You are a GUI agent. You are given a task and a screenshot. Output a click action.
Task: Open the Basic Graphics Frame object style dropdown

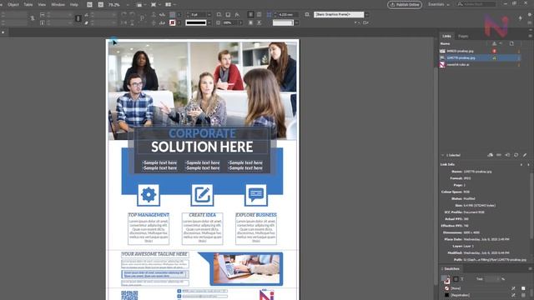coord(366,15)
